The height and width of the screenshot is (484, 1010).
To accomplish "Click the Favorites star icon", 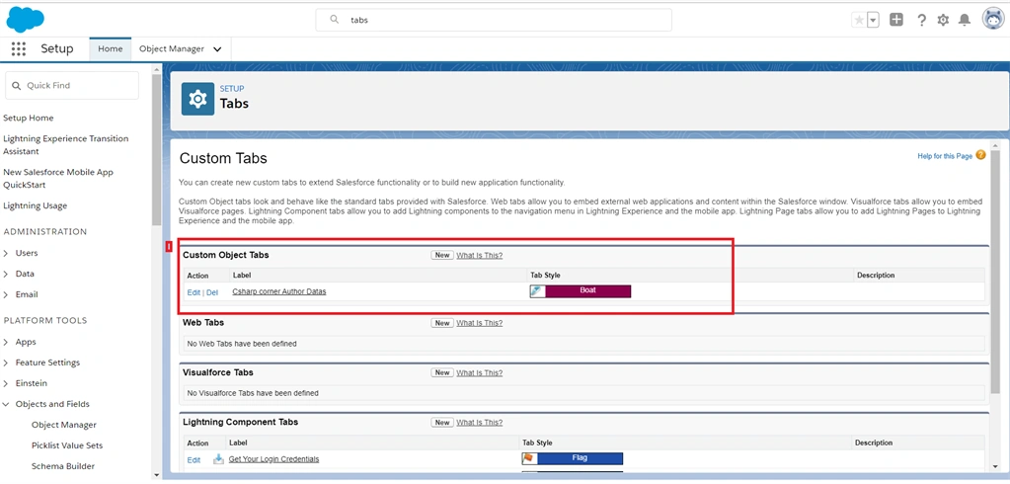I will tap(859, 20).
